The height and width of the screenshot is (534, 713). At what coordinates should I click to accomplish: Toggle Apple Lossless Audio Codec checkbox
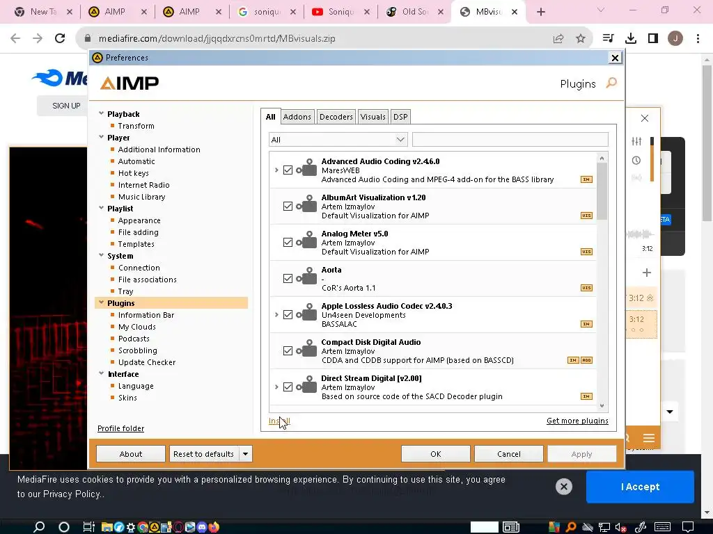[288, 315]
